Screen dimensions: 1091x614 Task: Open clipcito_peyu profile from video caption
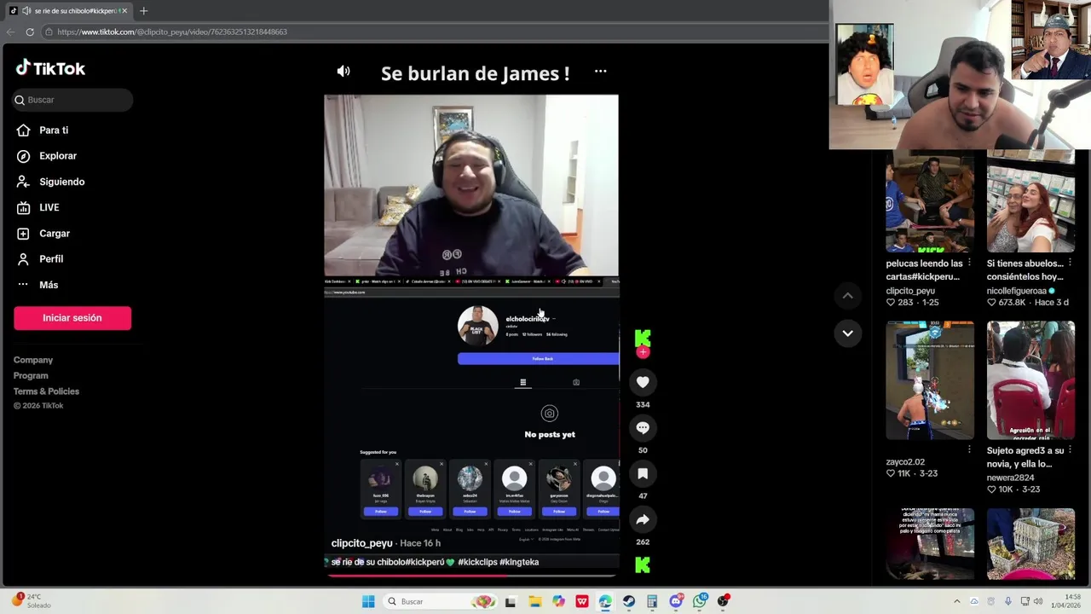point(362,543)
